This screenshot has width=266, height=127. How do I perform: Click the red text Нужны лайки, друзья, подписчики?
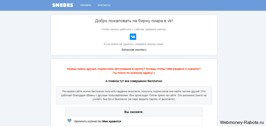point(134,69)
